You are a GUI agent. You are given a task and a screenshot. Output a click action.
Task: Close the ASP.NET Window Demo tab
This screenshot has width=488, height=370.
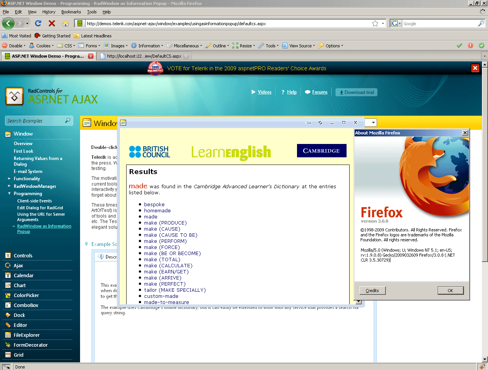[x=91, y=56]
